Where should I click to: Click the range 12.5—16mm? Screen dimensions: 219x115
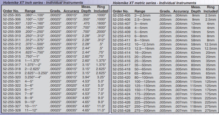144,48
